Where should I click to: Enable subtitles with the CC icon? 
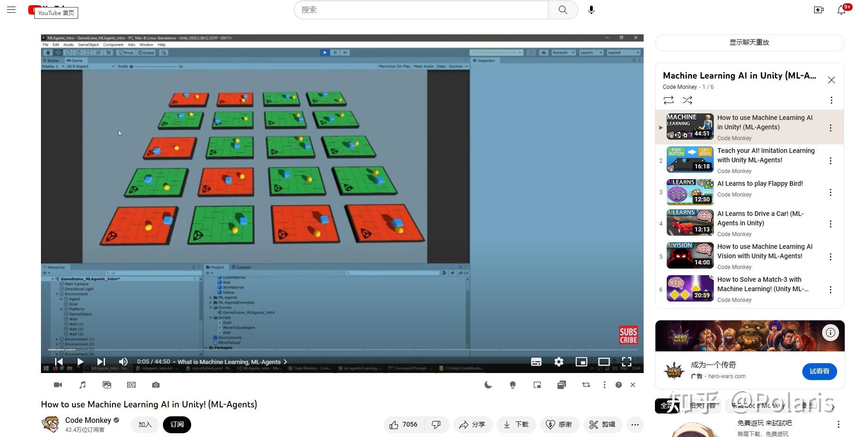(x=536, y=362)
